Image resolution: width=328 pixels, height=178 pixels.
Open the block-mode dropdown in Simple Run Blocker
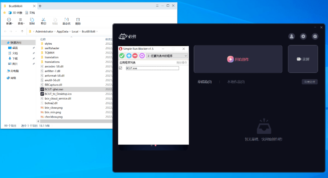[167, 56]
